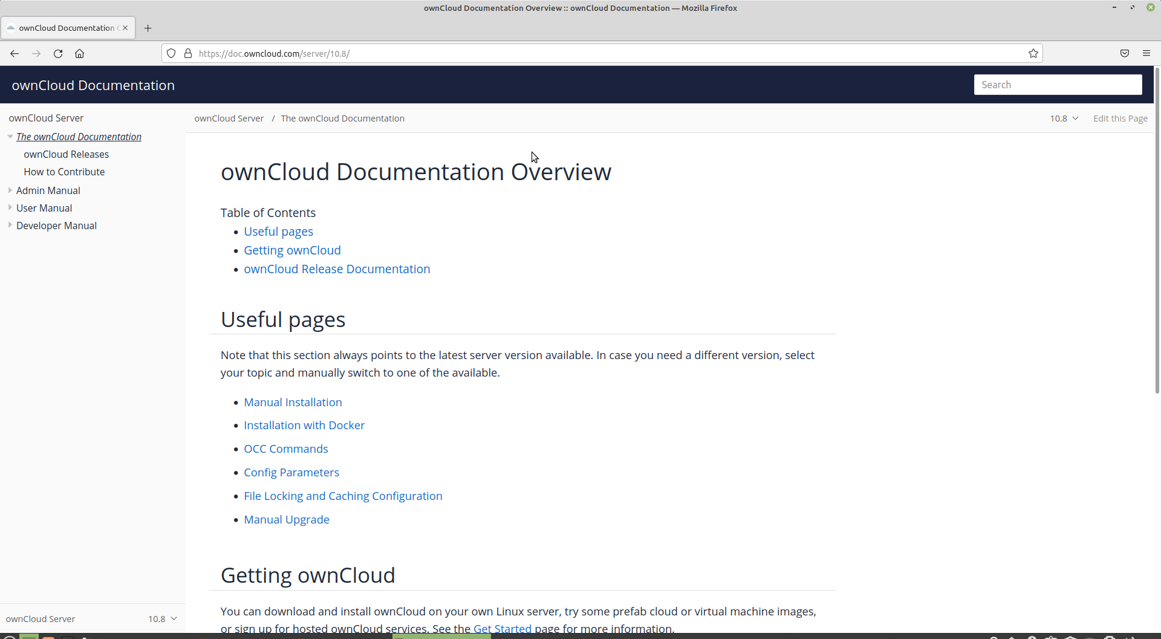Viewport: 1161px width, 639px height.
Task: Open a new browser tab
Action: tap(148, 28)
